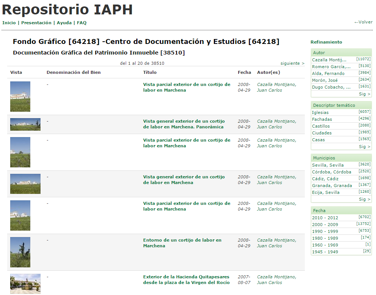Expand more authors with Sig in Autor
The height and width of the screenshot is (295, 376).
point(365,94)
